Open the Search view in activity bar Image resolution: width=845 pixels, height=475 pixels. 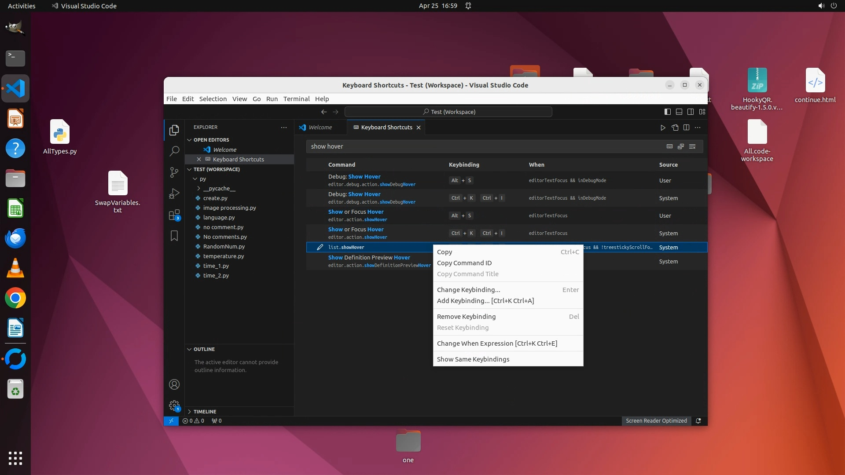[x=174, y=151]
